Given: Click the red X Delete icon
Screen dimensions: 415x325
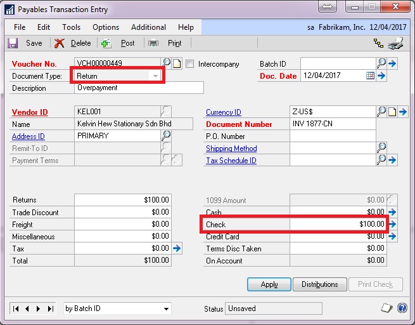Looking at the screenshot, I should pyautogui.click(x=60, y=43).
